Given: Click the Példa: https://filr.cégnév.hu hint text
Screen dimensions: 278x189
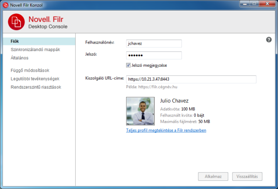Looking at the screenshot, I should [152, 87].
